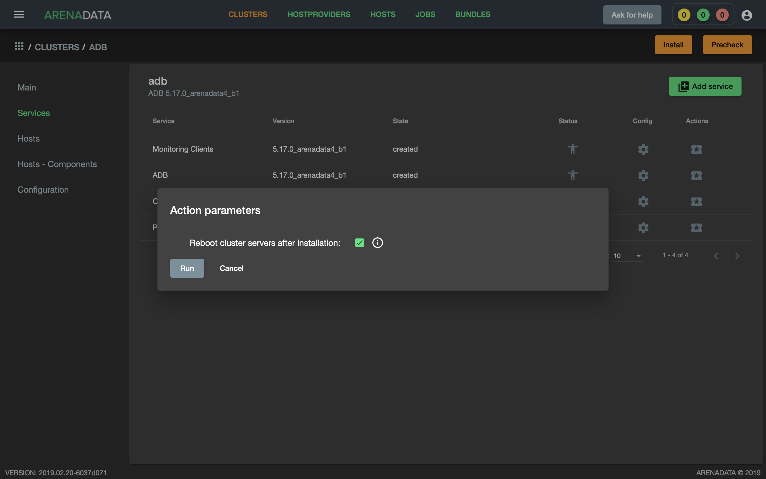Open actions icon in fourth service row
766x479 pixels.
coord(696,228)
